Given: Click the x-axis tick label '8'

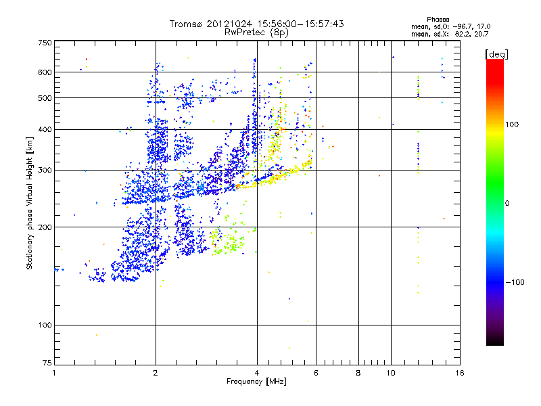Looking at the screenshot, I should (x=358, y=373).
